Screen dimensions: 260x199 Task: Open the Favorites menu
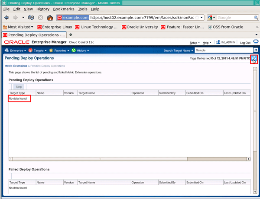point(59,51)
